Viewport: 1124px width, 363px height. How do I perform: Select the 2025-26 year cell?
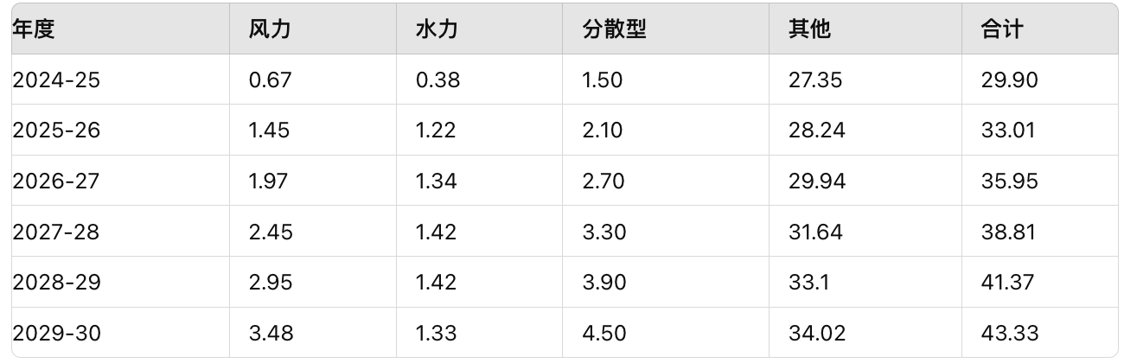click(56, 131)
